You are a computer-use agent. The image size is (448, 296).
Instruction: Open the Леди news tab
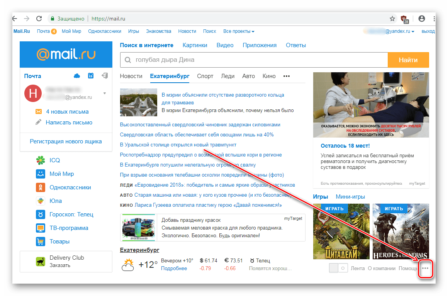228,76
